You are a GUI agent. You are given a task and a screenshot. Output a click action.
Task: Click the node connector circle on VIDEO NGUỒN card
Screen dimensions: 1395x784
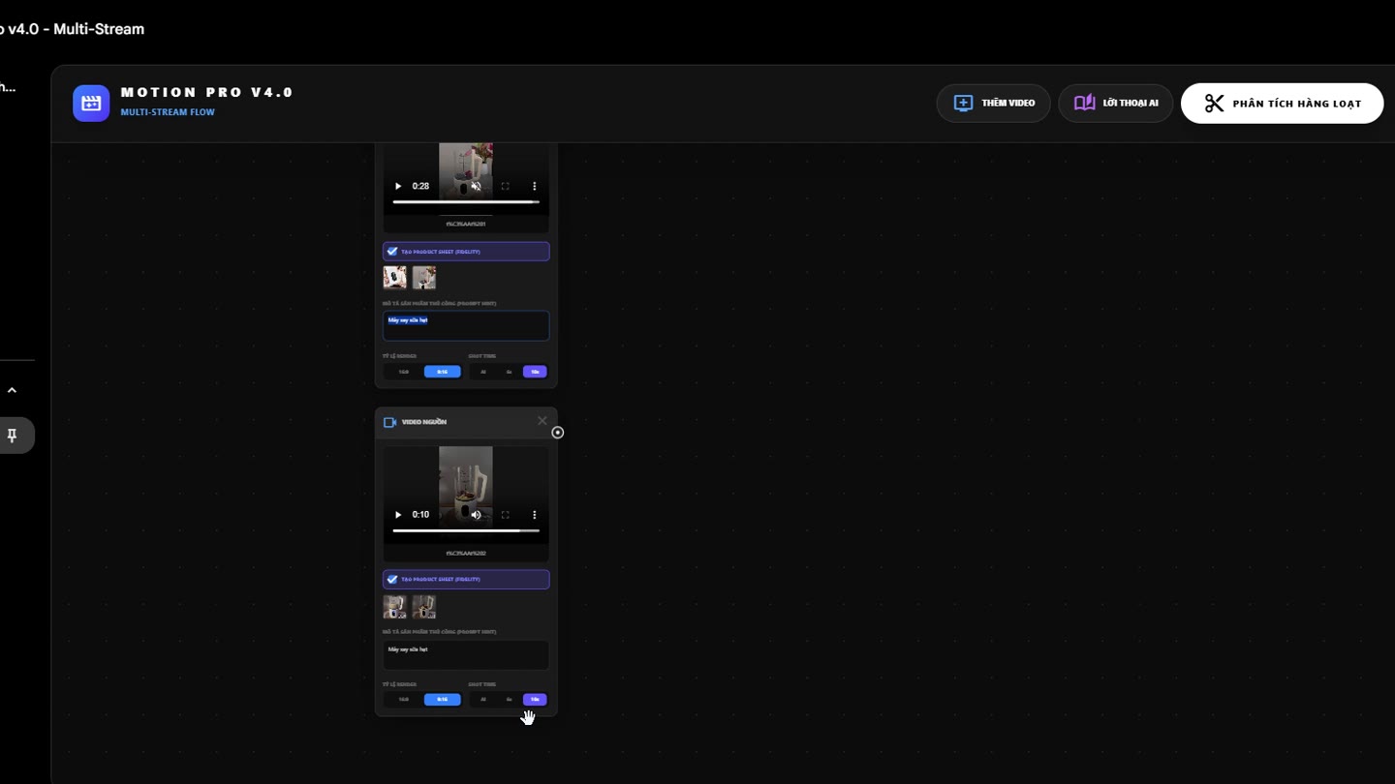[557, 433]
